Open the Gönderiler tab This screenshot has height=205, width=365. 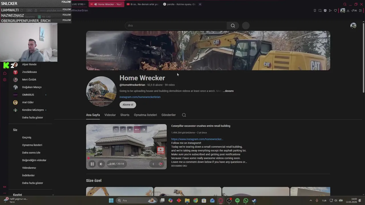pyautogui.click(x=169, y=115)
